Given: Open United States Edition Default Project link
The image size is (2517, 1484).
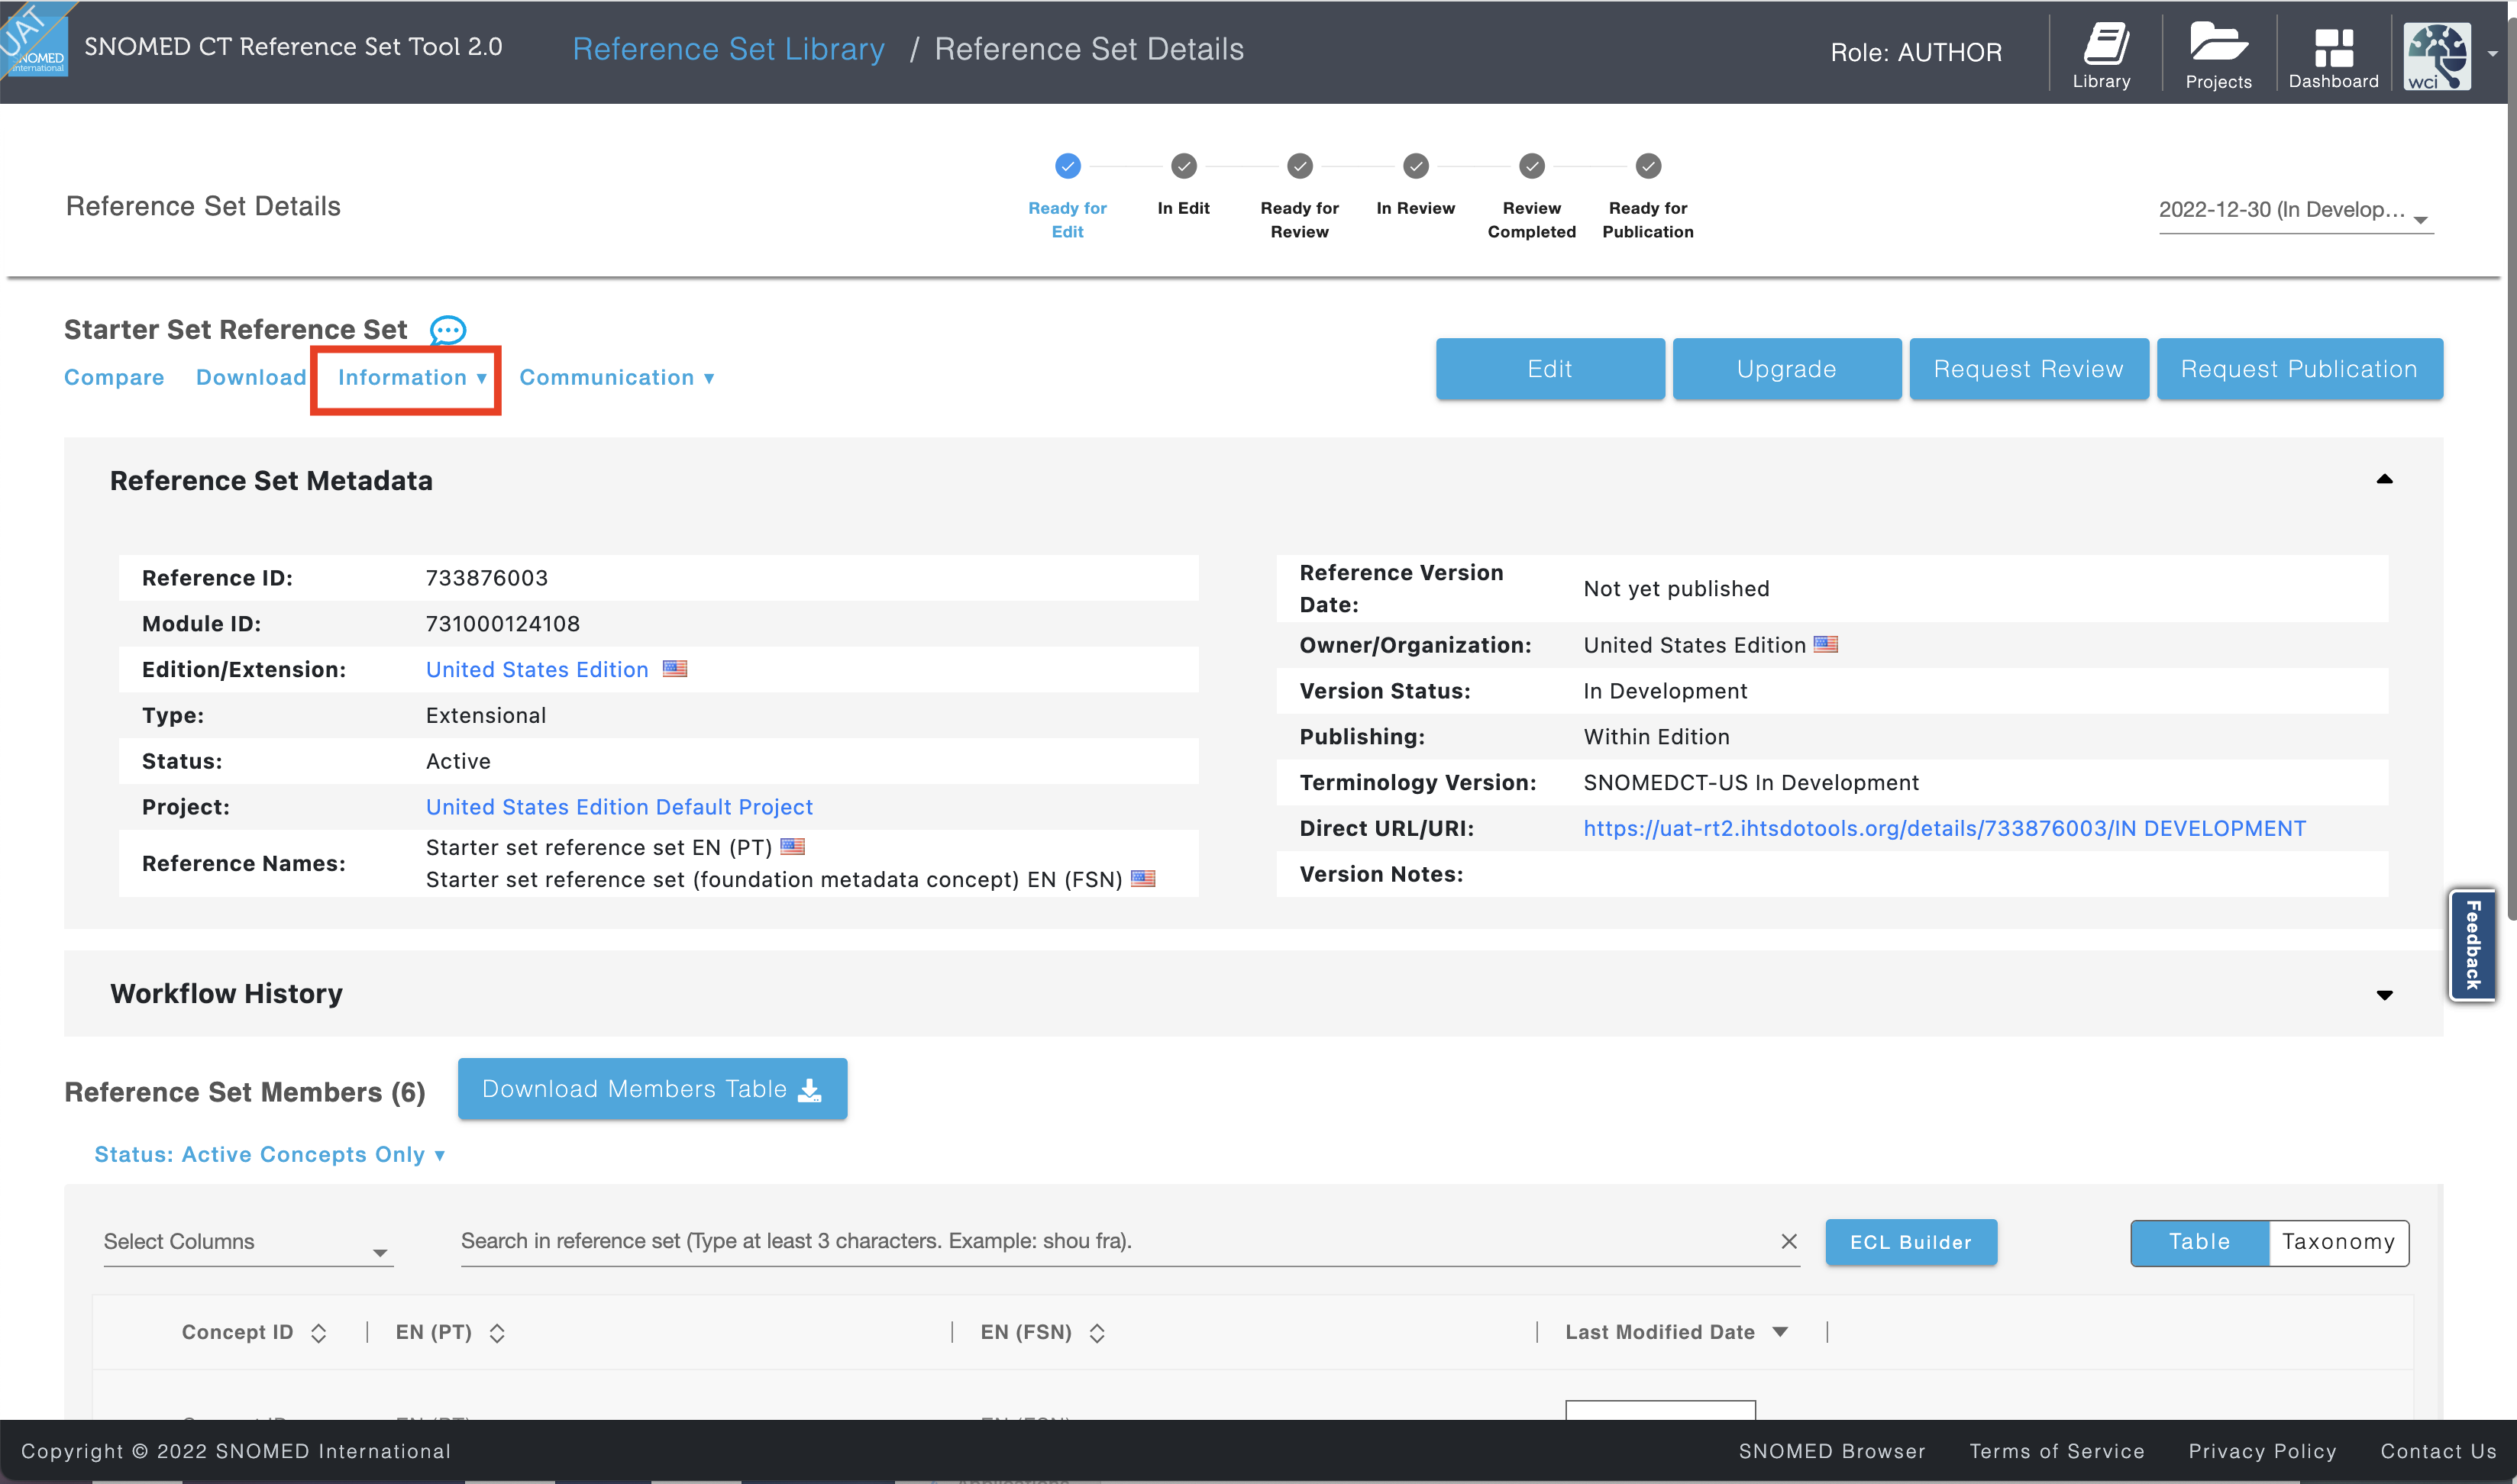Looking at the screenshot, I should pyautogui.click(x=619, y=807).
